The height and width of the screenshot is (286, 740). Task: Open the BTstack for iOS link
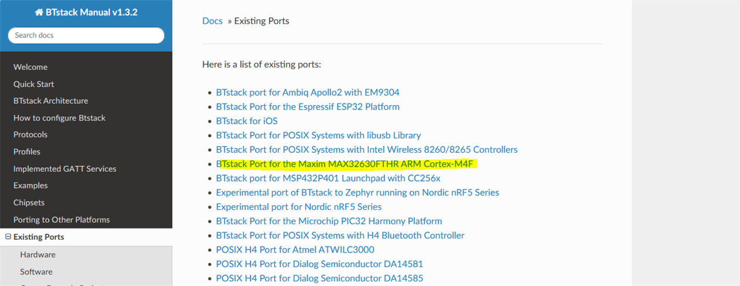click(247, 121)
